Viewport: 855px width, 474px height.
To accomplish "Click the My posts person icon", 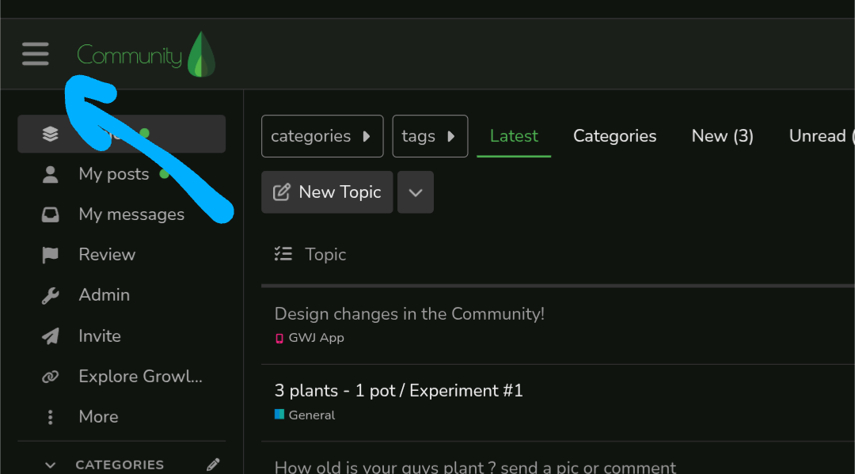I will coord(51,174).
